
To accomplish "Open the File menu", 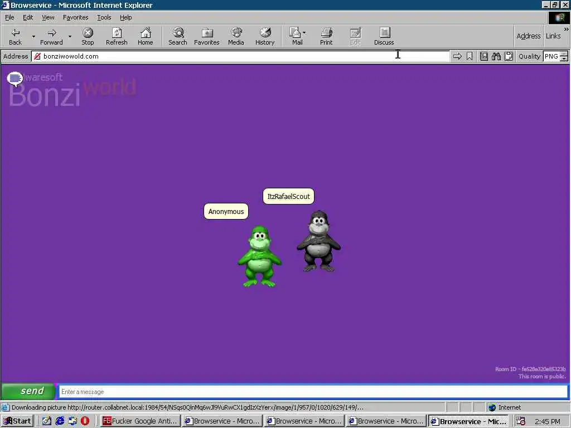I will [x=9, y=17].
